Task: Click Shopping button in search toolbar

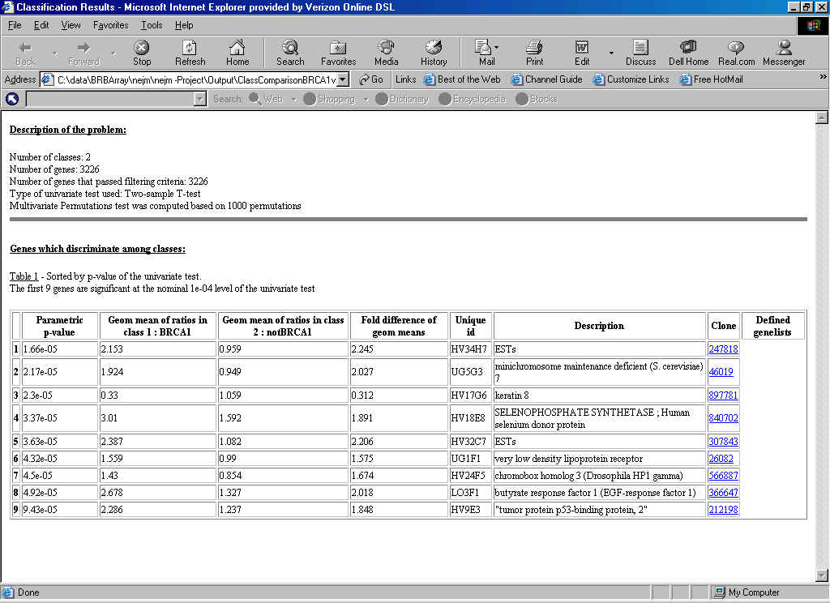Action: click(x=330, y=99)
